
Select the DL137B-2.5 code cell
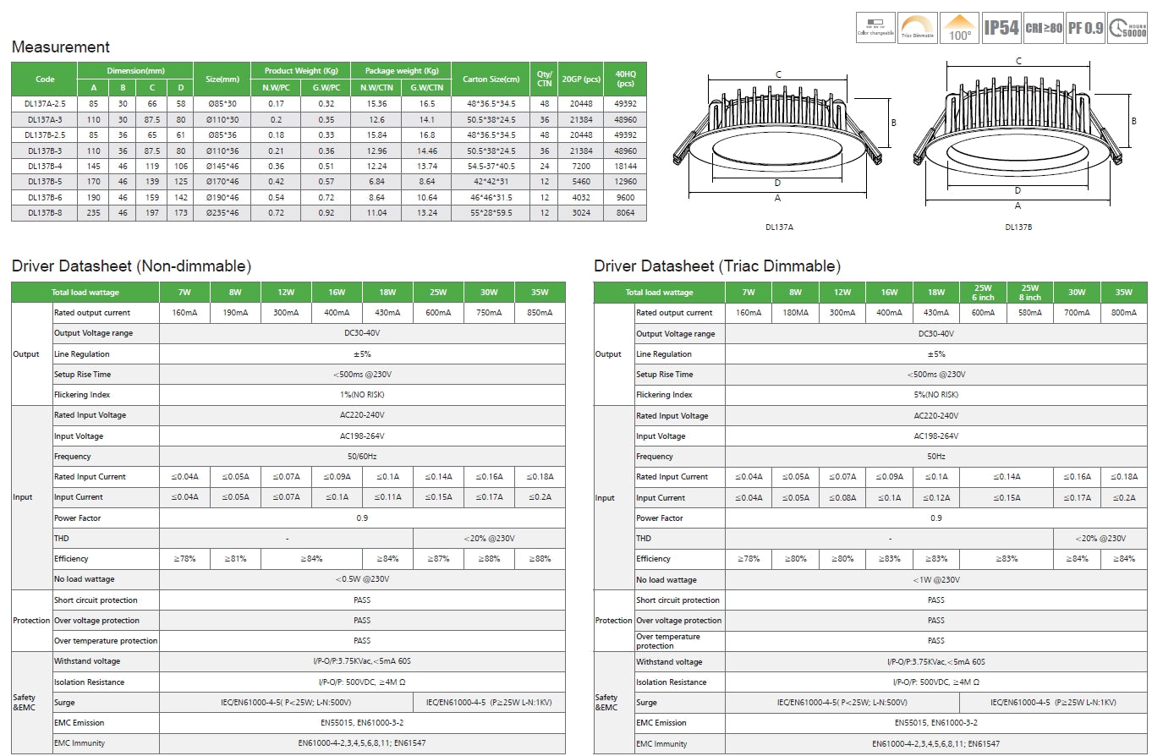click(44, 134)
